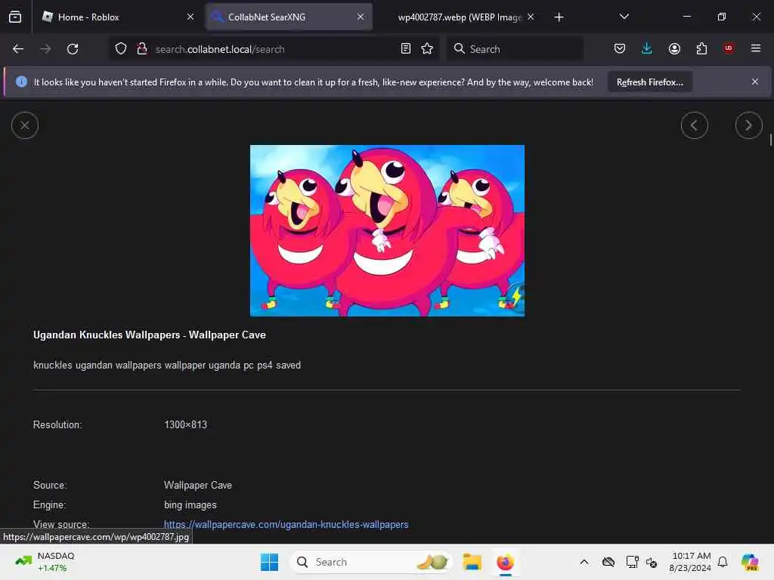Show the next image result
Viewport: 774px width, 580px height.
(x=749, y=125)
